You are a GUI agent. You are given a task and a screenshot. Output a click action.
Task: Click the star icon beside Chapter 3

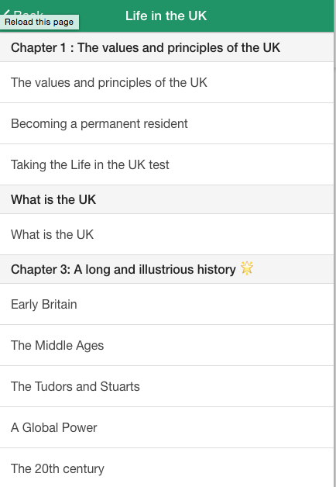247,268
